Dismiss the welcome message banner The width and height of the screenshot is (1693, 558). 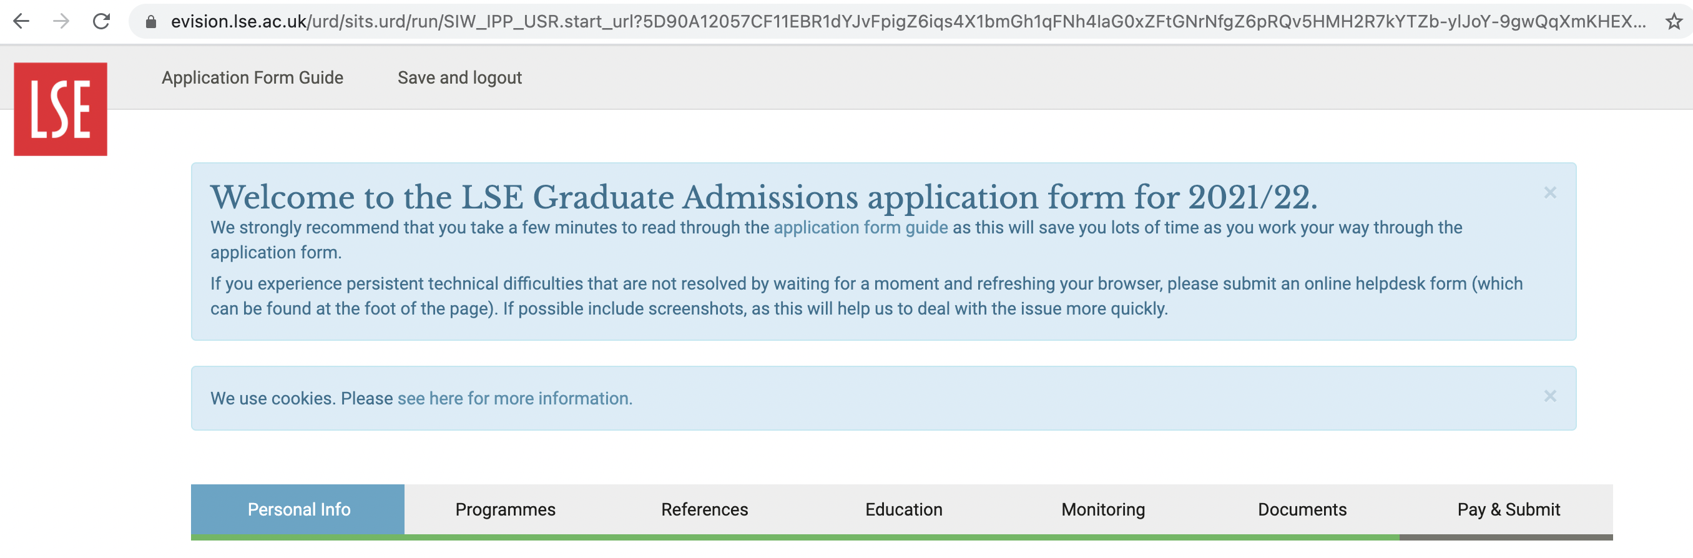click(x=1549, y=193)
